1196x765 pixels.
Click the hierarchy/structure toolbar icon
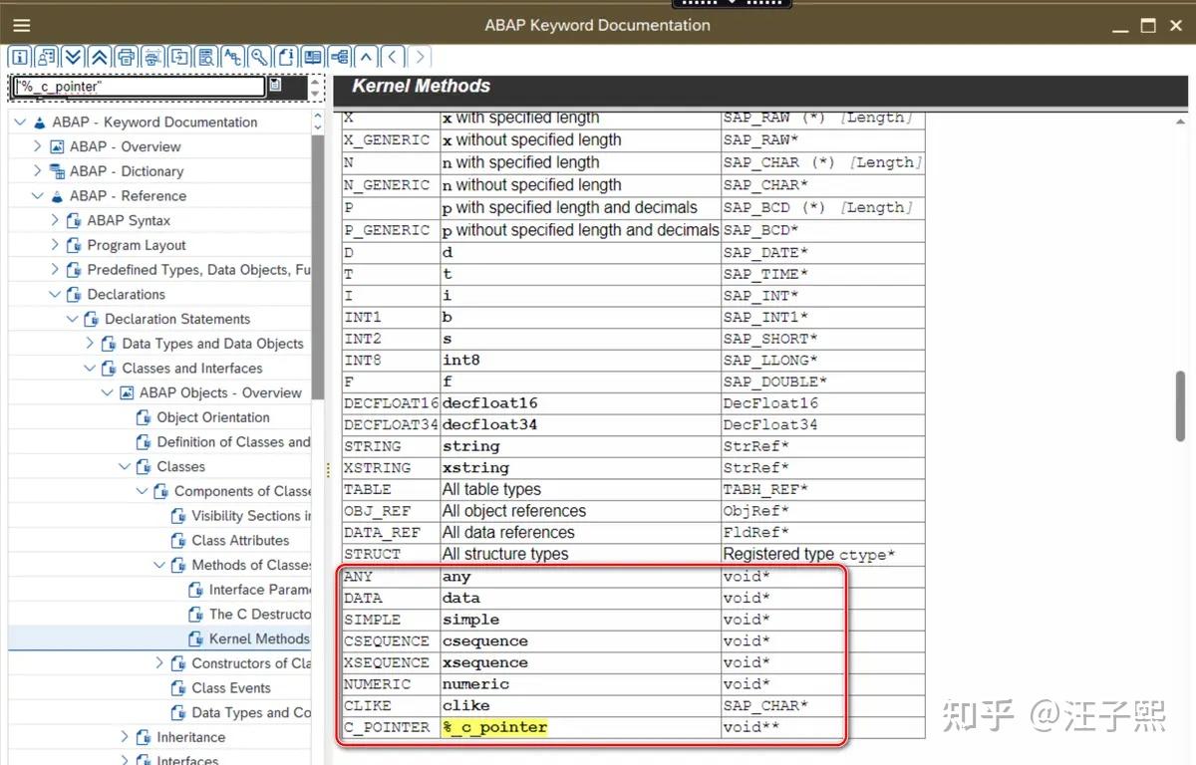pyautogui.click(x=339, y=57)
